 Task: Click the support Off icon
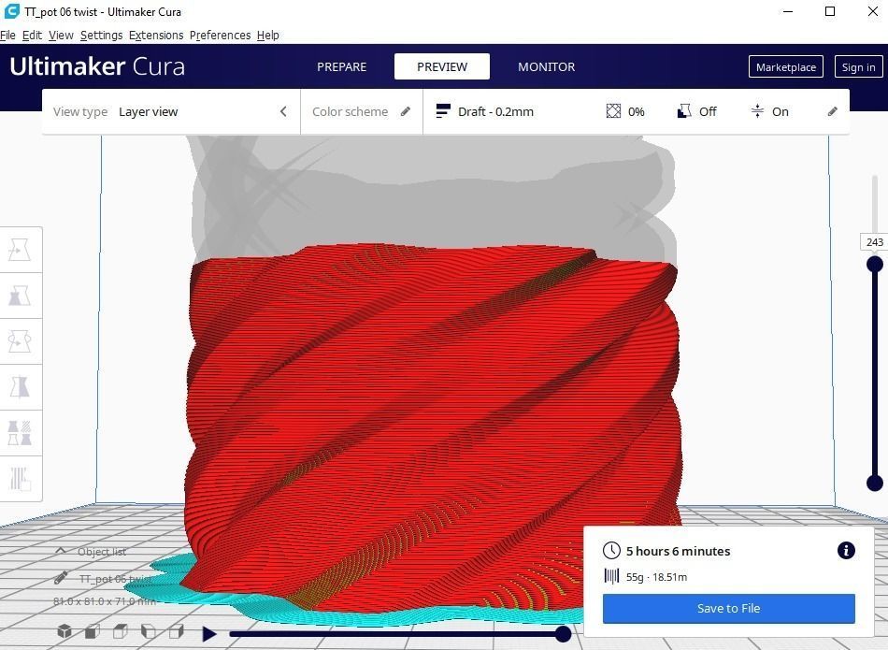click(684, 111)
